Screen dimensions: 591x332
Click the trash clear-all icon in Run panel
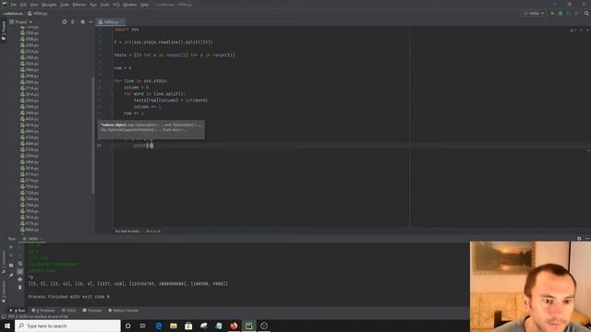click(x=20, y=288)
